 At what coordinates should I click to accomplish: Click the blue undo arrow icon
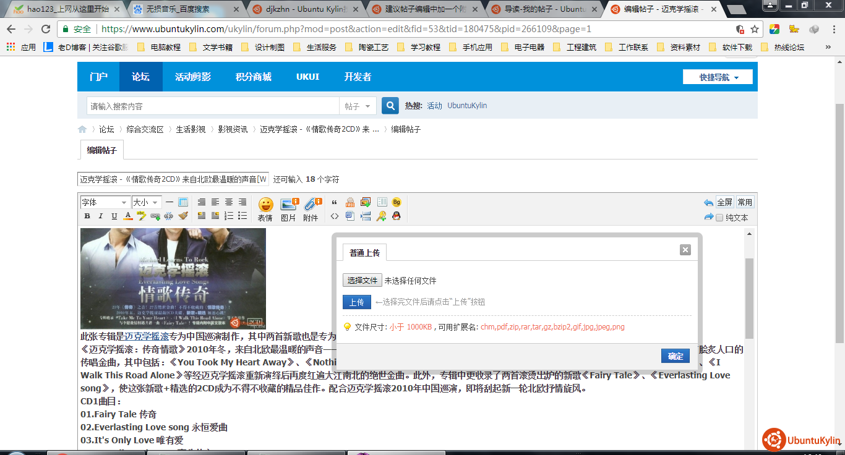pyautogui.click(x=708, y=202)
